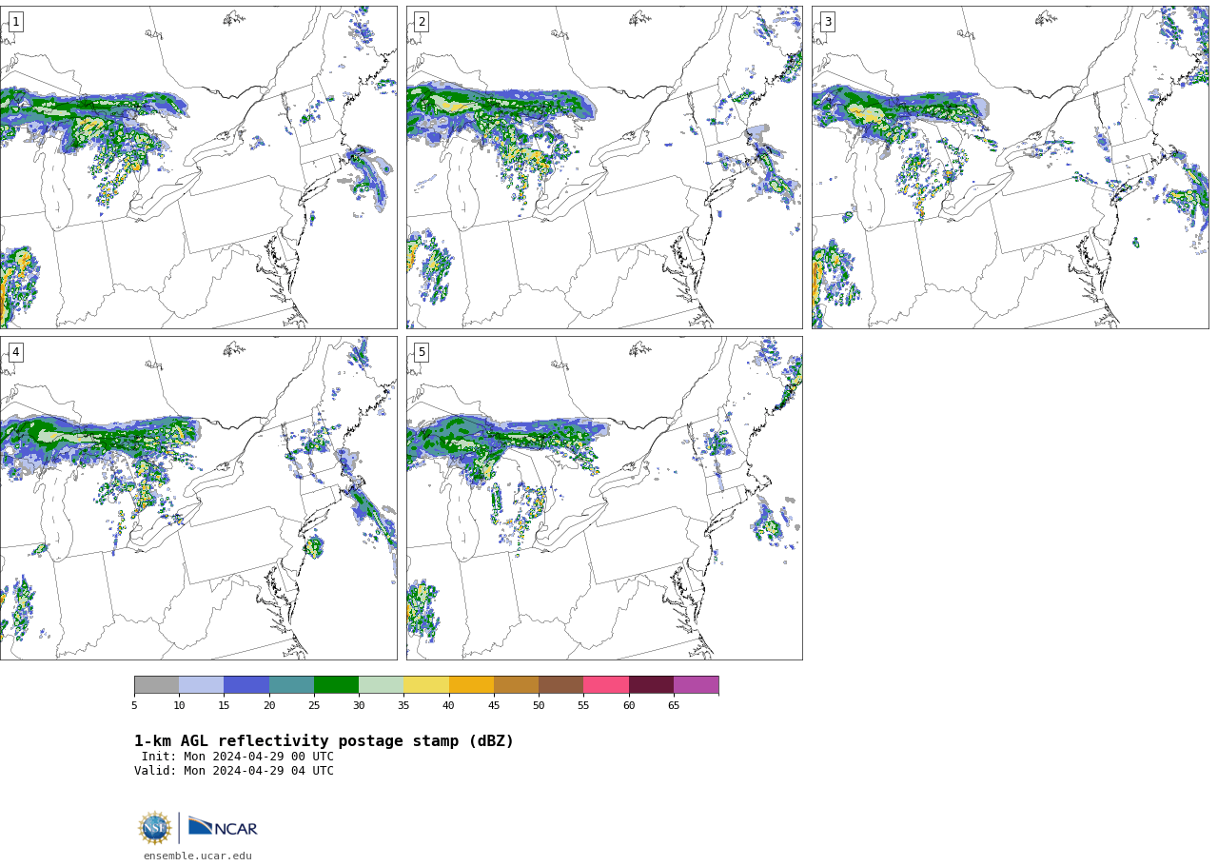This screenshot has height=866, width=1218.
Task: Open ensemble member 5 reflectivity map
Action: 604,498
